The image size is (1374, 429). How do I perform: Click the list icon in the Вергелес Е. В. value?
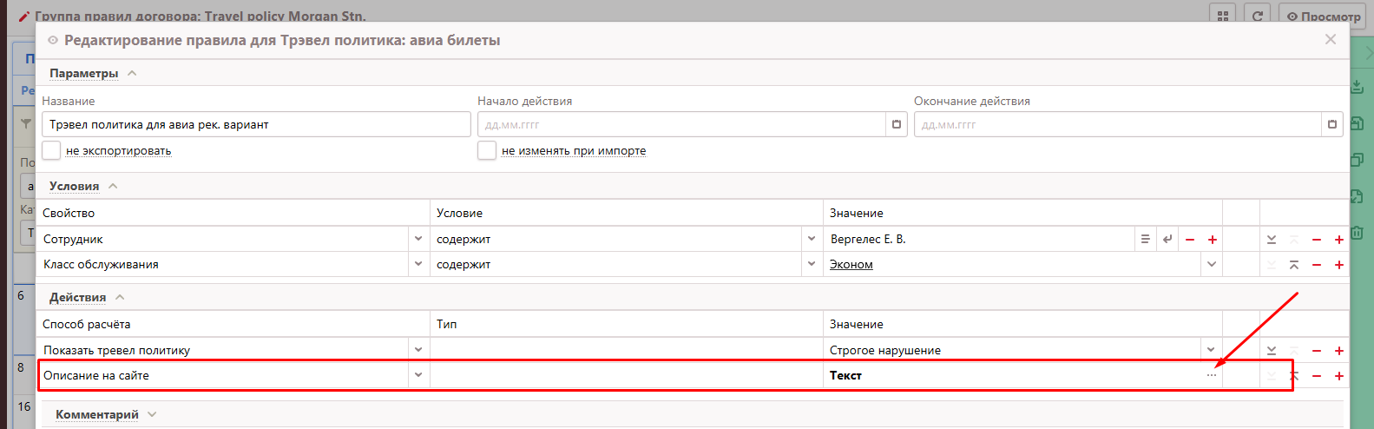click(x=1145, y=240)
